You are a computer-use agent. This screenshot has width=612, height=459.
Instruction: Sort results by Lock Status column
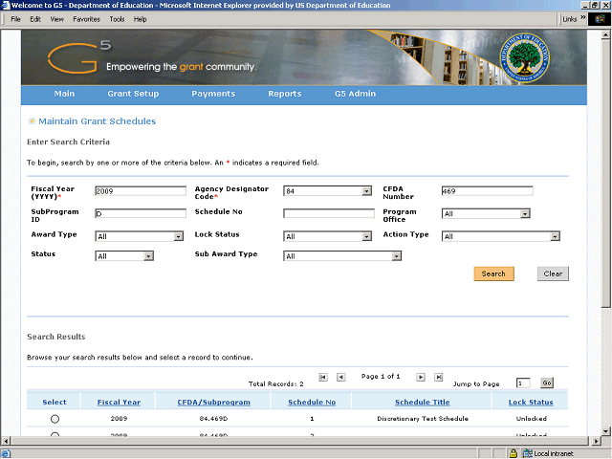pos(531,402)
